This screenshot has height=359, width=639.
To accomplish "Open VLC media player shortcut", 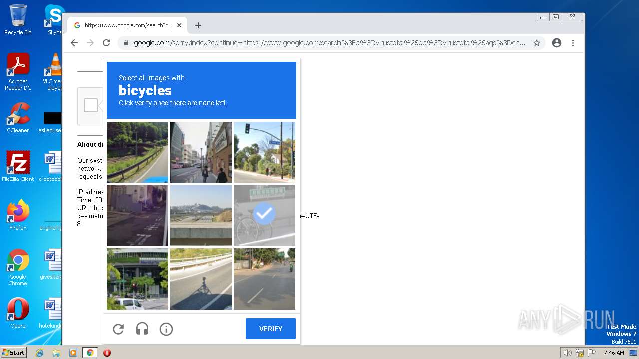I will (53, 72).
